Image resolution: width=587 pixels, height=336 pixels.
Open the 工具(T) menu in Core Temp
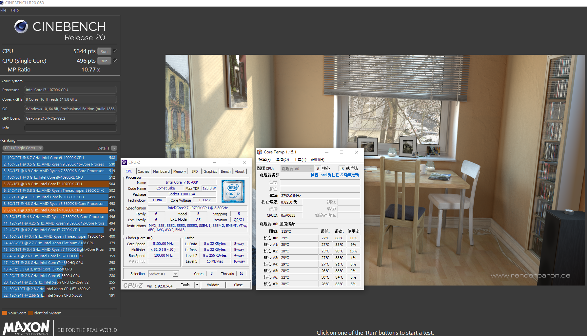click(x=300, y=160)
